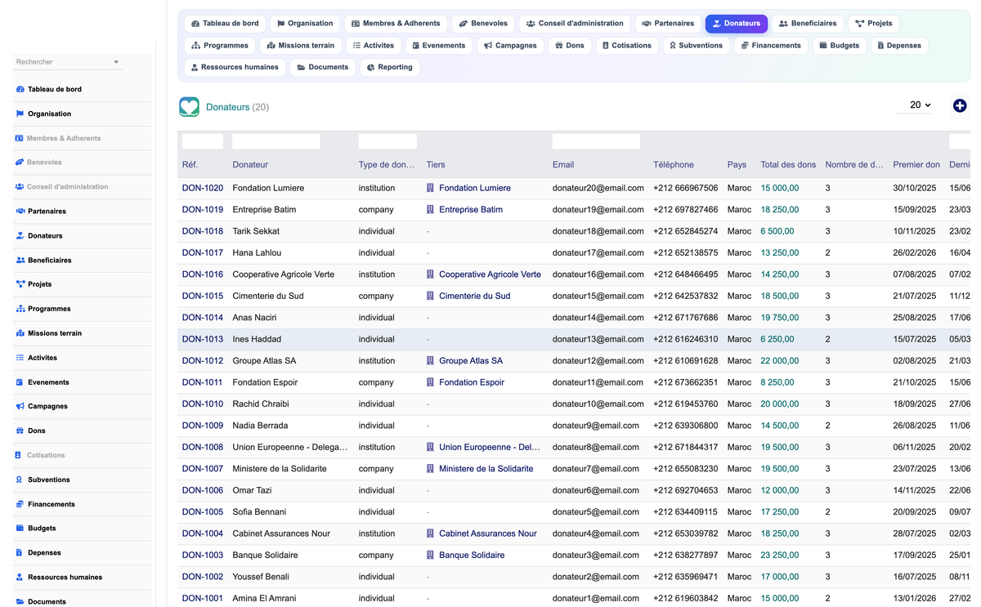
Task: Sort by Premier don column header
Action: coord(916,165)
